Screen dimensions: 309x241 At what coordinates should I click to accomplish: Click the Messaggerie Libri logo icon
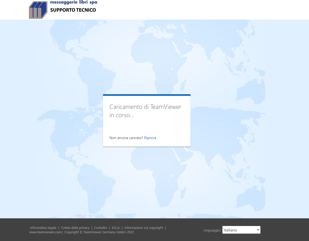click(38, 10)
